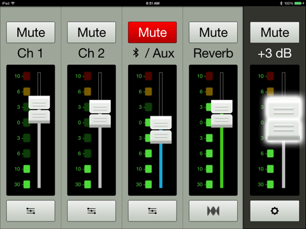Open Ch 1 EQ settings icon

tap(31, 211)
